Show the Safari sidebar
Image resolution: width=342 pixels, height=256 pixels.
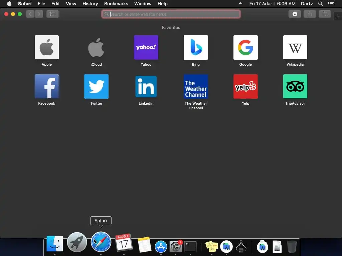tap(52, 14)
